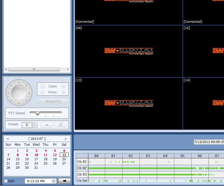224x186 pixels.
Task: Click hour 03 in the timeline header
Action: [x=148, y=156]
